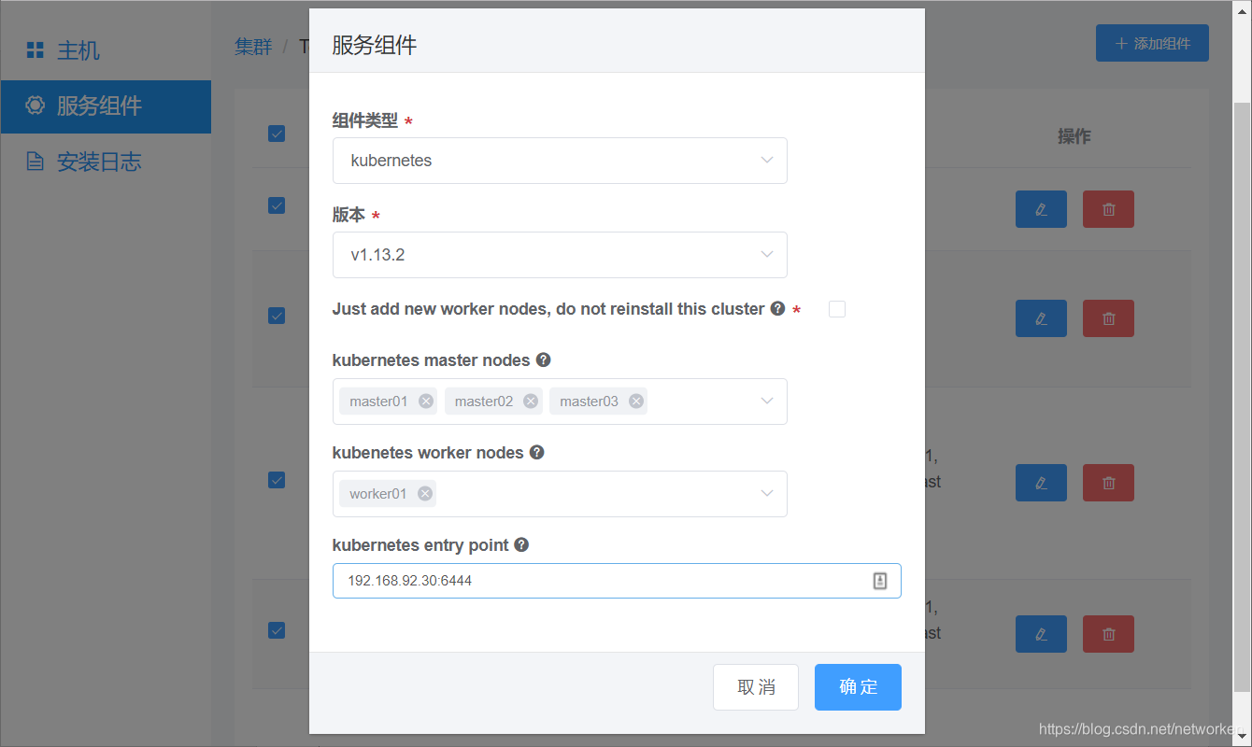Click the 操作 column header
The image size is (1252, 747).
point(1074,136)
